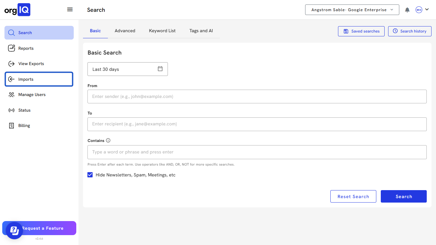Click the From sender input field
Screen dimensions: 436x245
[x=257, y=96]
